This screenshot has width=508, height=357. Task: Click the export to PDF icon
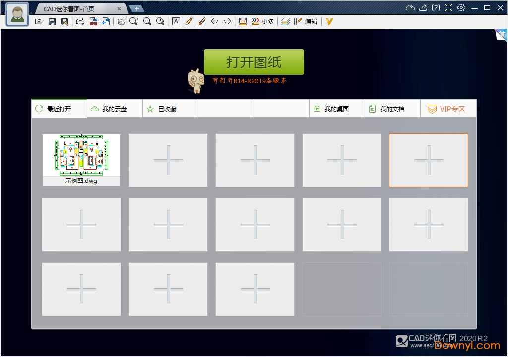point(93,21)
